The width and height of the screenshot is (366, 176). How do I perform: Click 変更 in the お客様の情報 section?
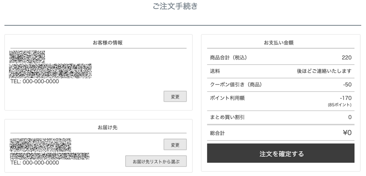(175, 96)
